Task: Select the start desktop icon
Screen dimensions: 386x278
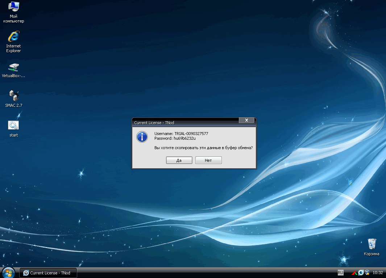Action: click(13, 129)
